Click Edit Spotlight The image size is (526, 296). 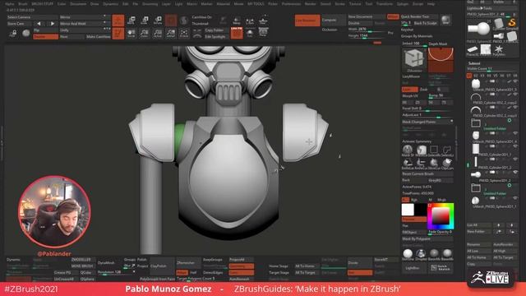tap(215, 36)
